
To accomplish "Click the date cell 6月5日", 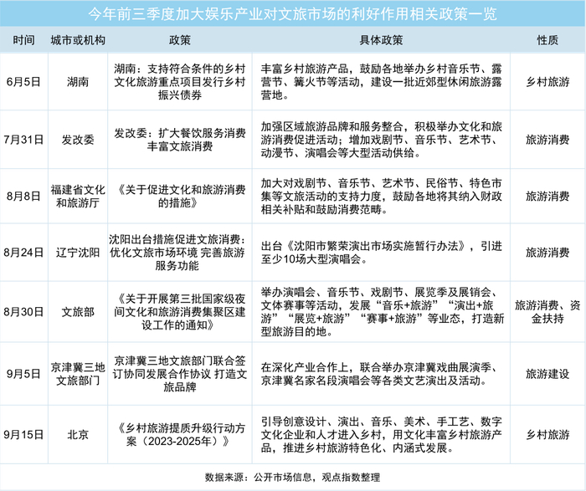I will pos(24,82).
